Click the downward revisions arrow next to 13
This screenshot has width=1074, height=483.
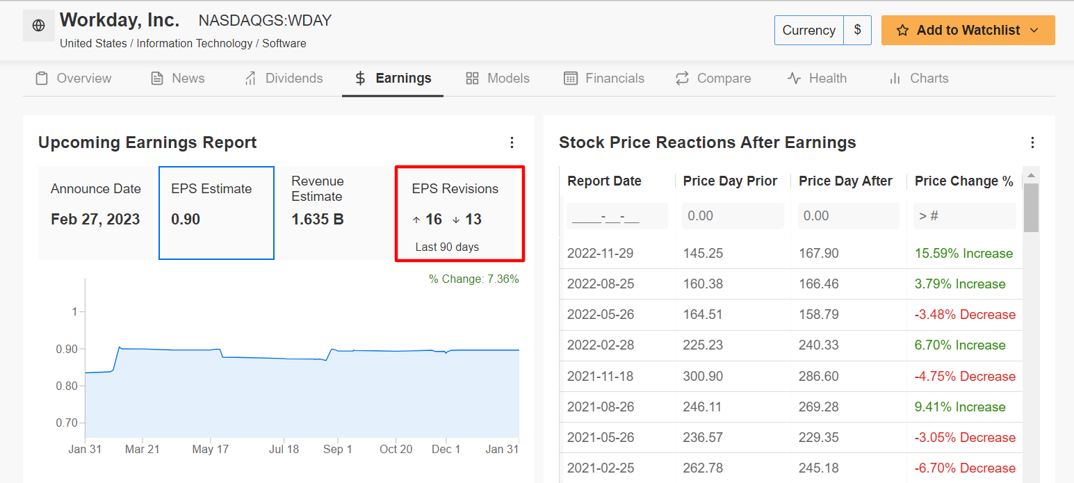[x=456, y=220]
